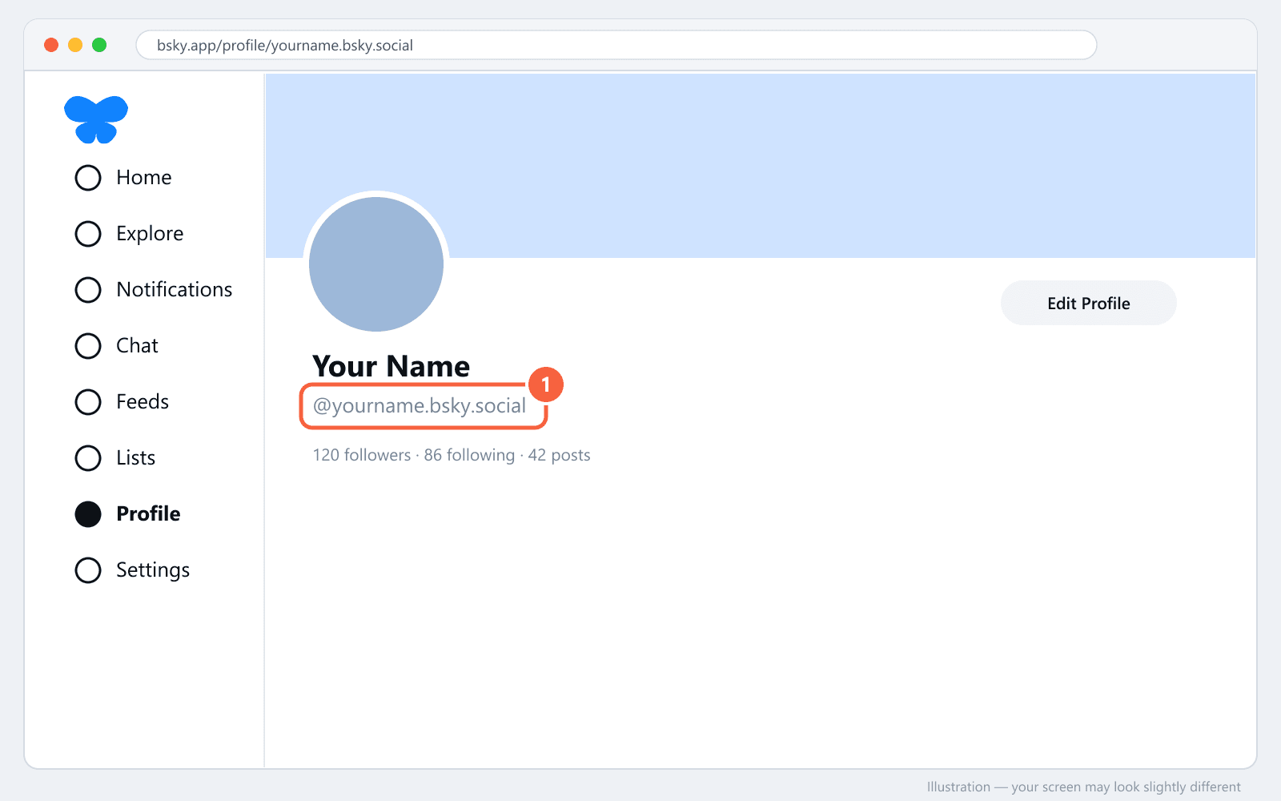Screen dimensions: 1281x801
Task: Click the circle icon beside Home
Action: click(88, 178)
